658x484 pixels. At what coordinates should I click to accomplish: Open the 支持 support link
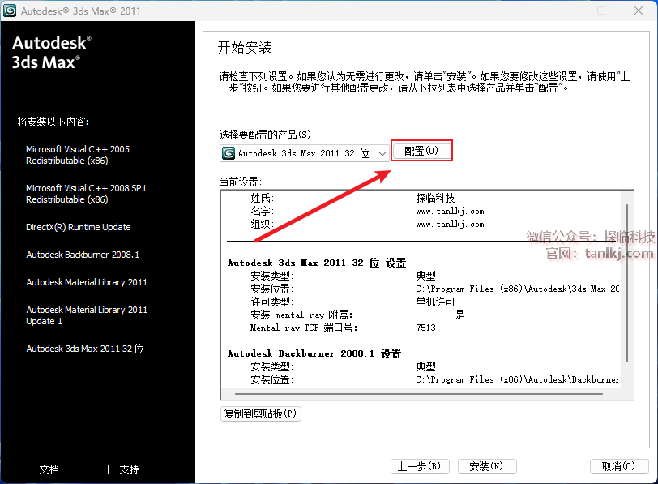click(x=129, y=469)
